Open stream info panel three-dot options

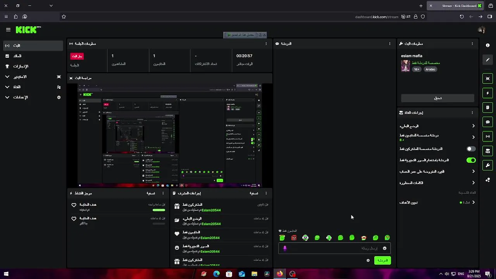(472, 44)
